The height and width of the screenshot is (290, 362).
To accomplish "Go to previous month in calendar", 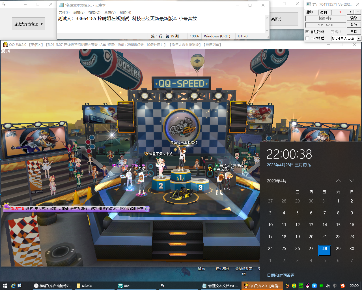I will point(338,181).
